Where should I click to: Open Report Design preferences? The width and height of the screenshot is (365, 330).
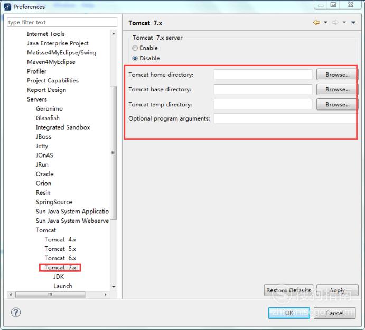[46, 90]
